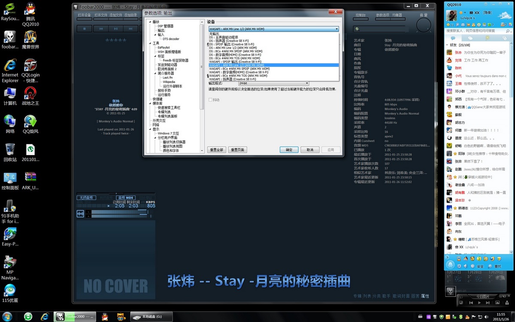Click the Foobar2000 next track button

click(x=131, y=29)
